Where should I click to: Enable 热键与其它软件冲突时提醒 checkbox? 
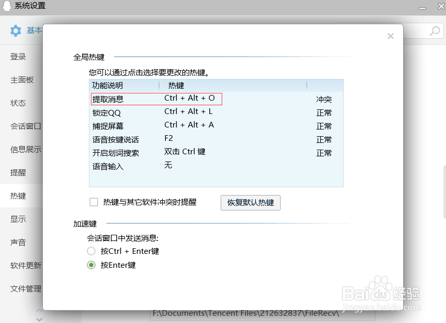click(94, 202)
